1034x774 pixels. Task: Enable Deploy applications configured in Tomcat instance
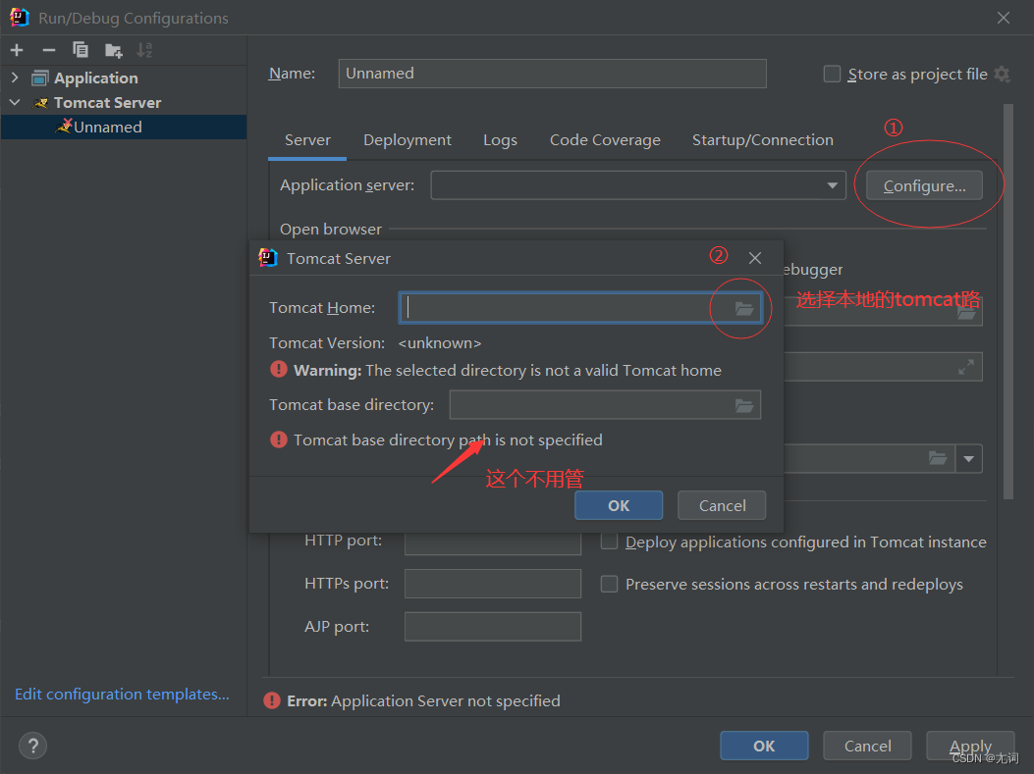click(610, 542)
